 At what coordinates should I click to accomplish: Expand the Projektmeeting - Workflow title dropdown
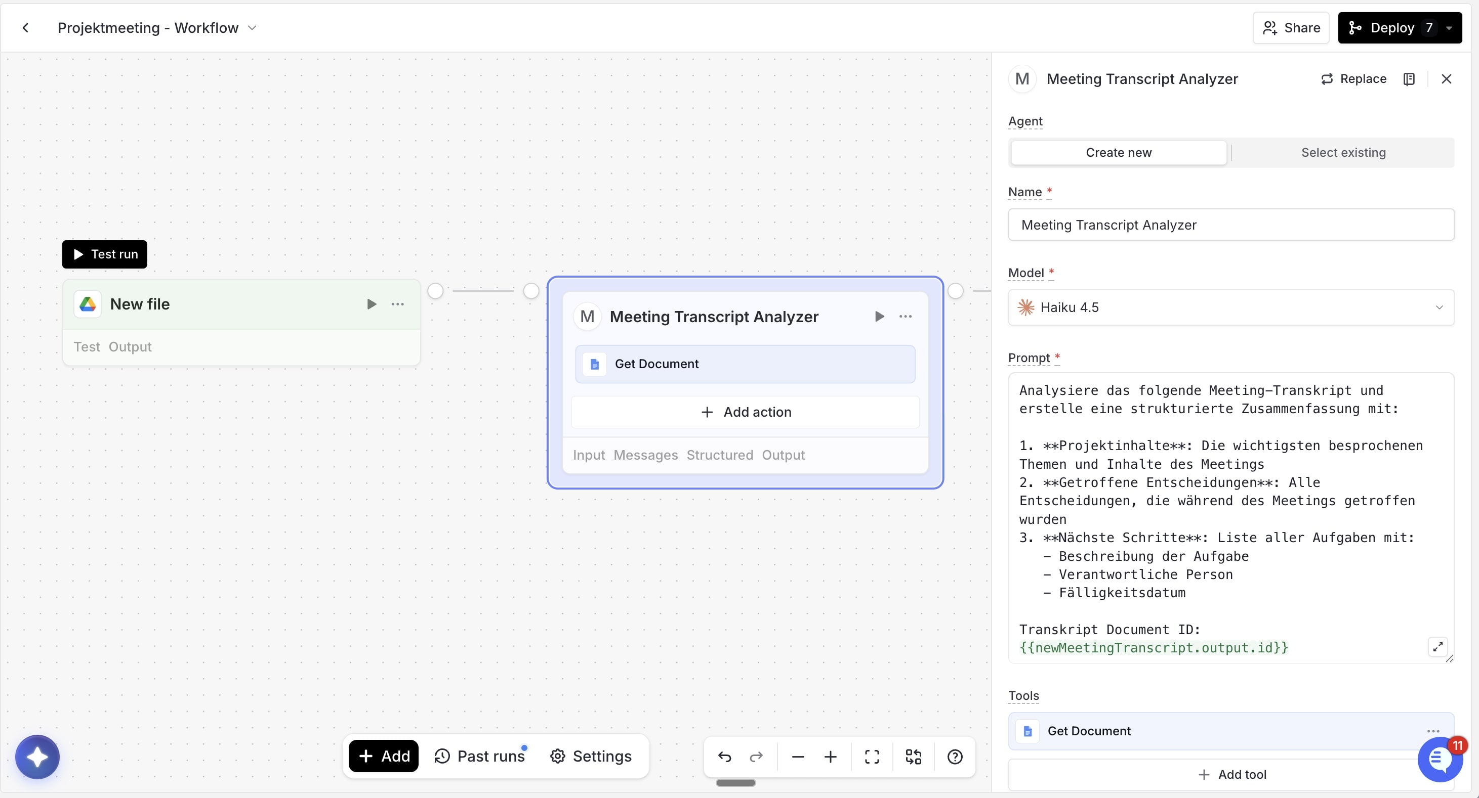252,27
